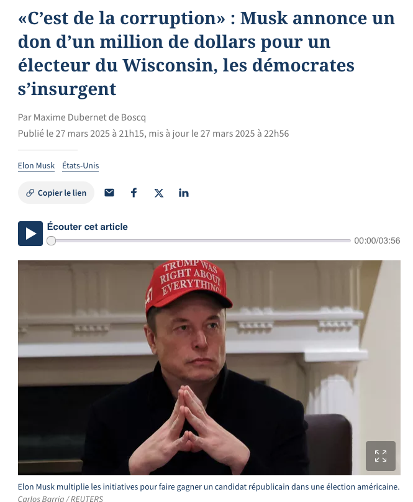Click the photo caption under the image
413x502 pixels.
click(x=209, y=486)
